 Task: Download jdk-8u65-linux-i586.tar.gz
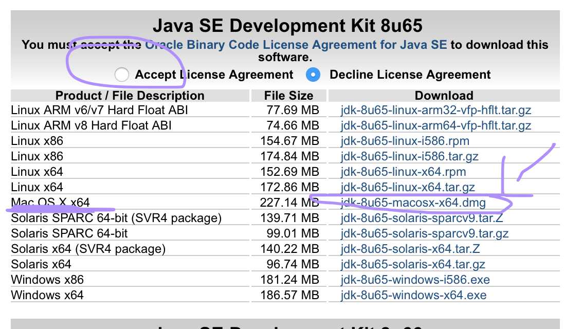(x=409, y=156)
